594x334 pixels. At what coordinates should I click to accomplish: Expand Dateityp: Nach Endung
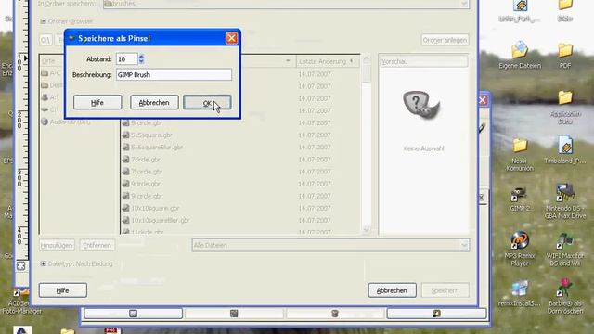pyautogui.click(x=44, y=263)
